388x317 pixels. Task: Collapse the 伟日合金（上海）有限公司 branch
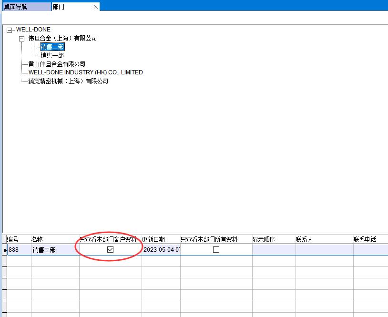[x=21, y=39]
